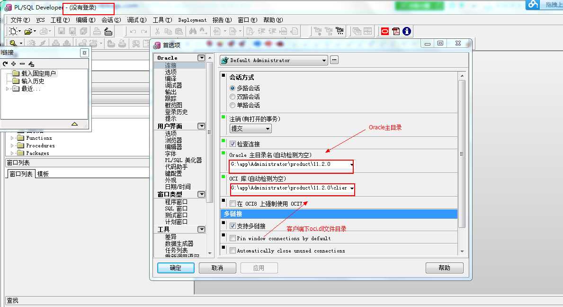
Task: Select the 双路会话 radio button
Action: (232, 97)
